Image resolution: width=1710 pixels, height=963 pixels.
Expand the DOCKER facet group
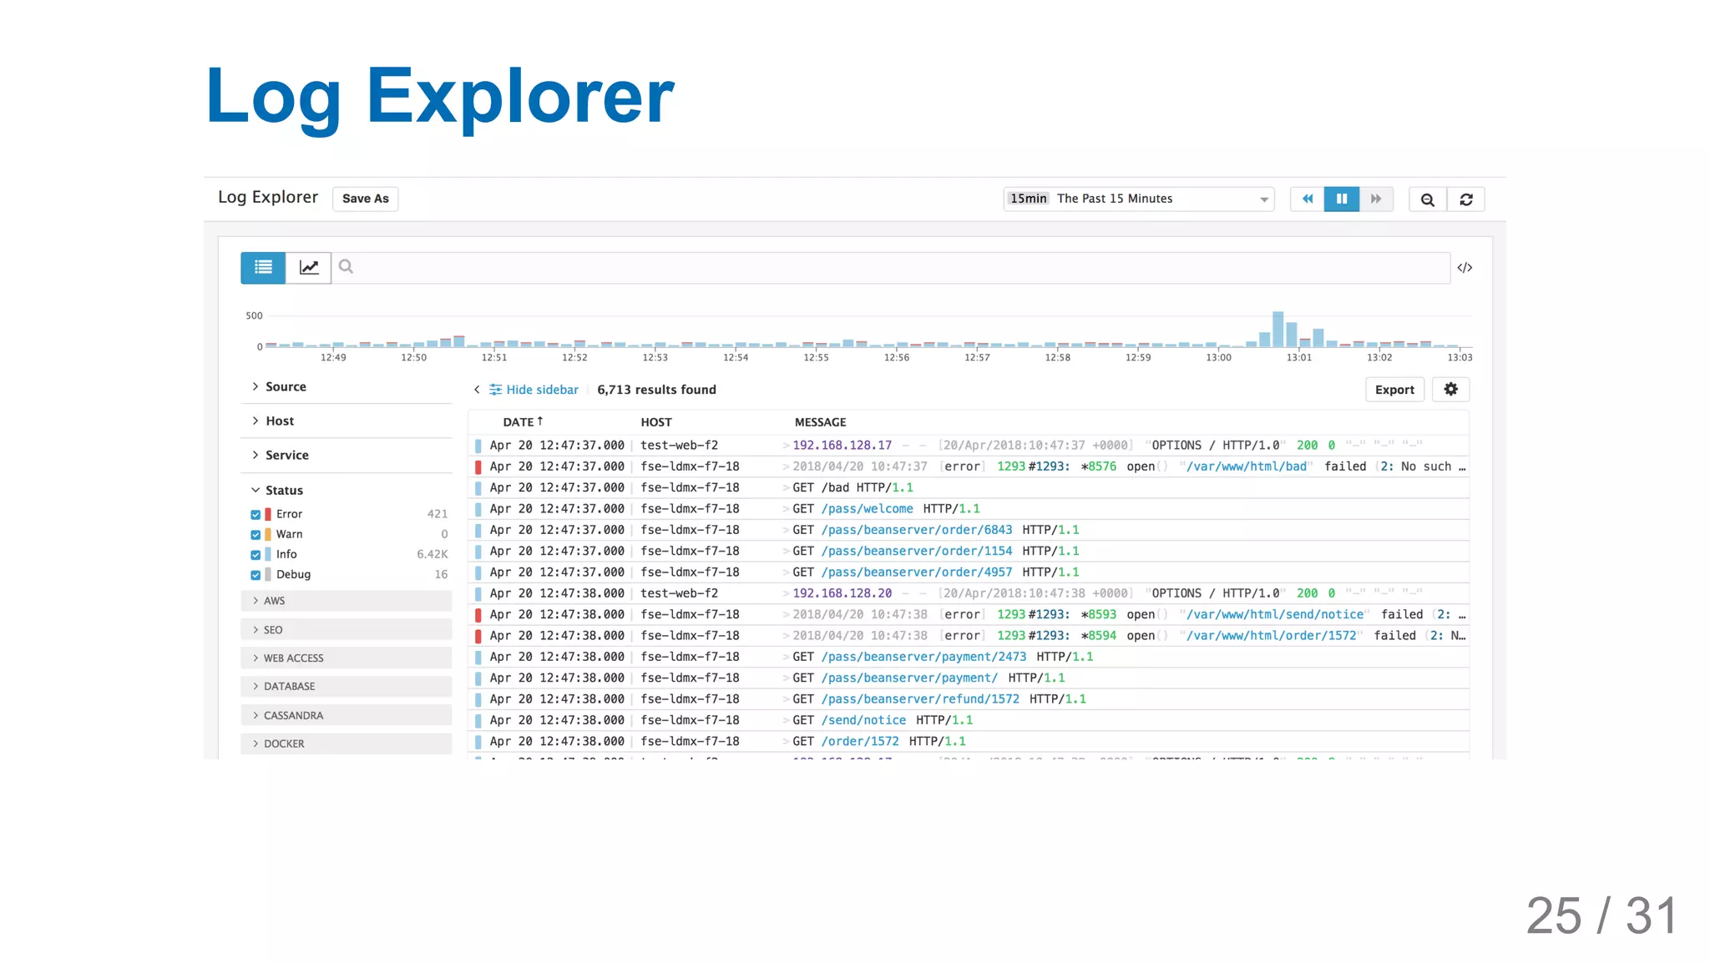[347, 744]
